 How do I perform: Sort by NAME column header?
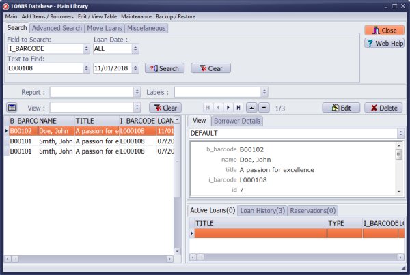[57, 121]
